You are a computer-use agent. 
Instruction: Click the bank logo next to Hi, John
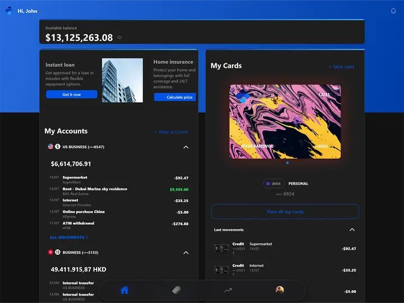9,11
